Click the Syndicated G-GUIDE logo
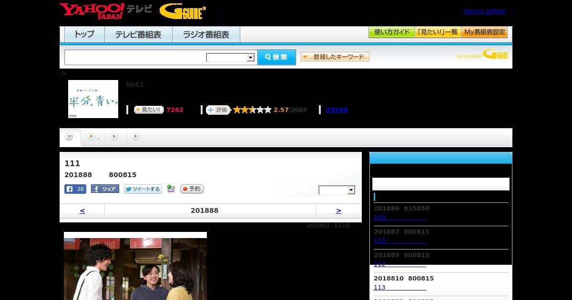This screenshot has height=300, width=572. click(482, 54)
